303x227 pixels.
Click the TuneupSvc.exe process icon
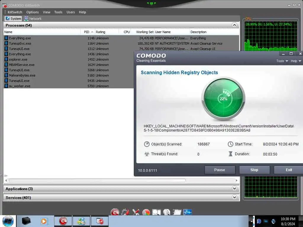pyautogui.click(x=7, y=43)
